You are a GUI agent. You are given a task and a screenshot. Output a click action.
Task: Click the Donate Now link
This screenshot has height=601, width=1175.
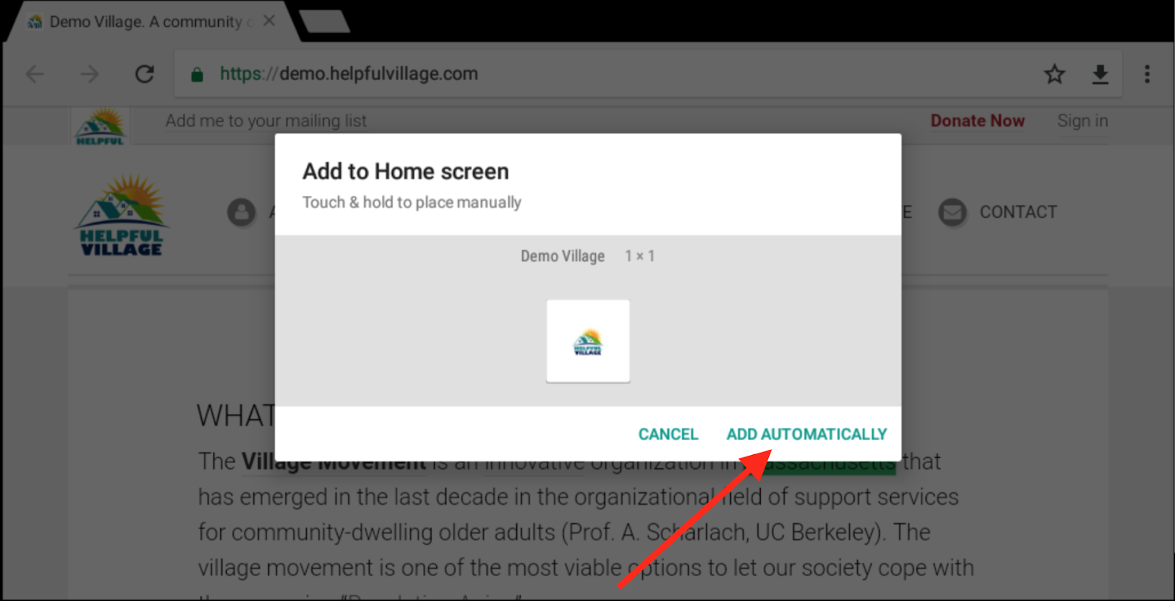(977, 121)
